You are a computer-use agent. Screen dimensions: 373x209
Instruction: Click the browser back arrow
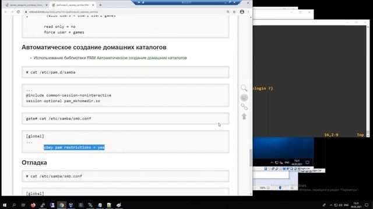[6, 12]
